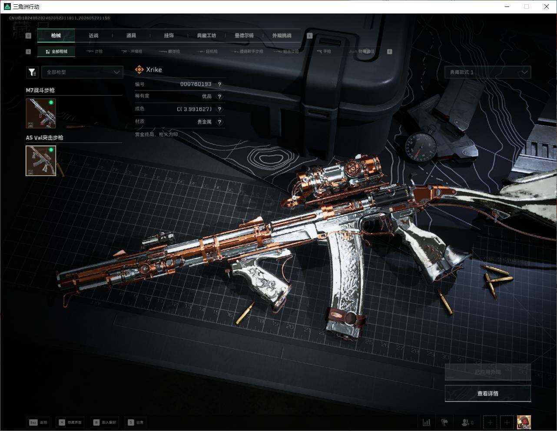Select the 步枪 category filter
This screenshot has width=557, height=431.
tap(94, 51)
